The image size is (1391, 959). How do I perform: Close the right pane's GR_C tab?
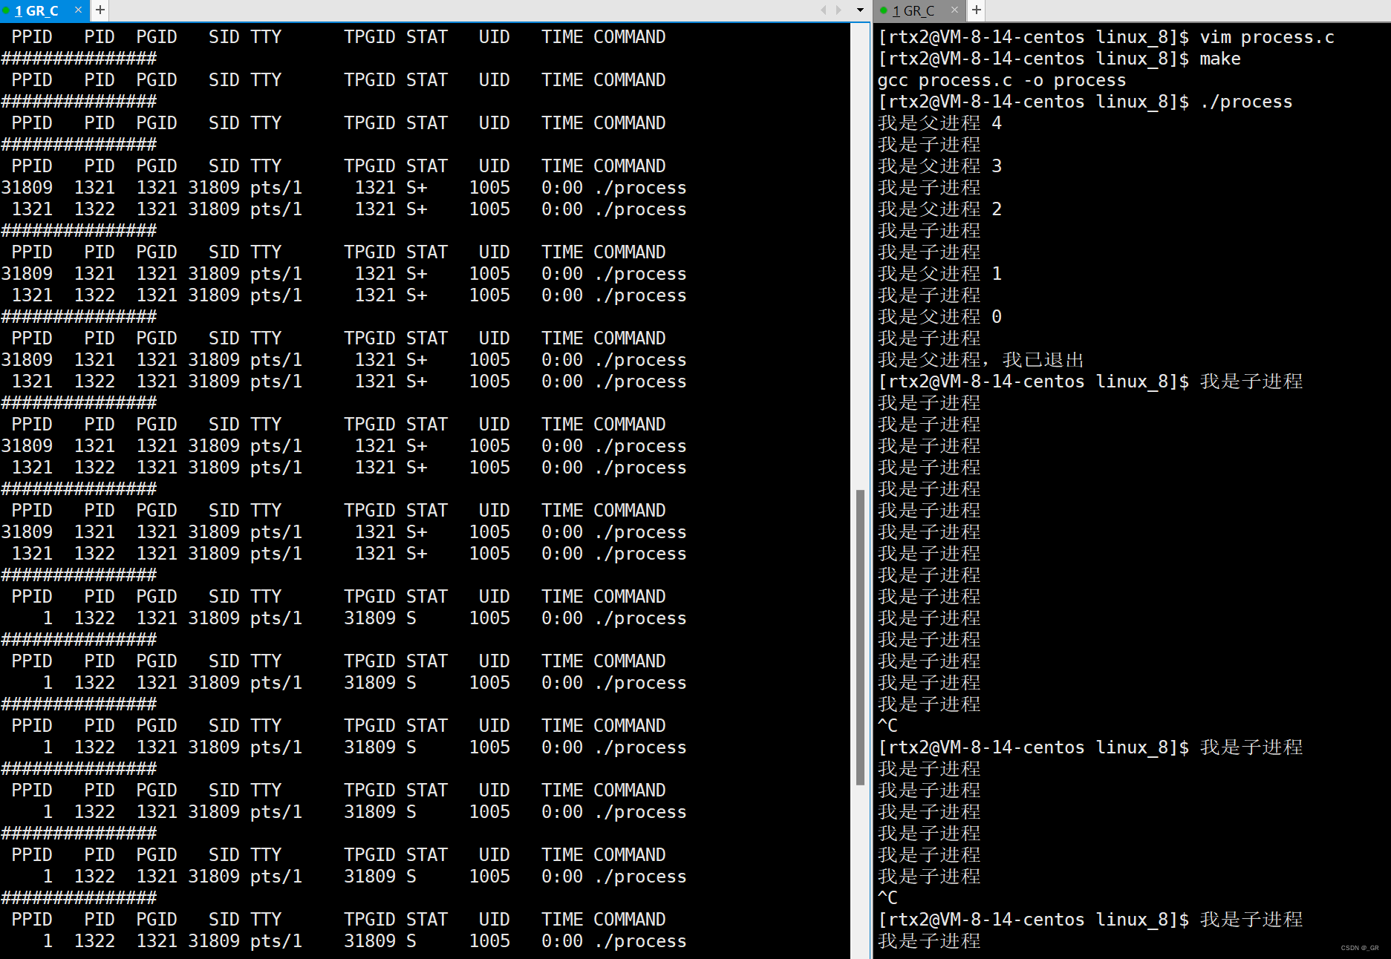click(x=955, y=10)
